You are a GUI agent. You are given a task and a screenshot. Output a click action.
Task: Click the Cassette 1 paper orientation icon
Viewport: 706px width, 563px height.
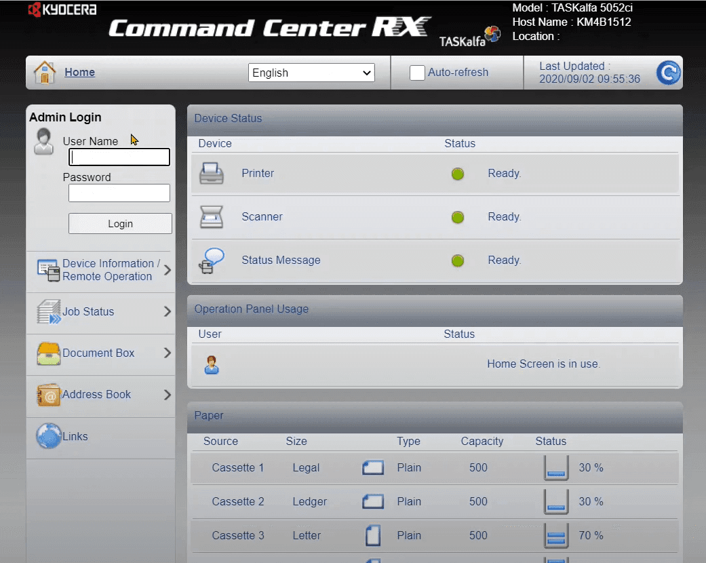coord(373,467)
